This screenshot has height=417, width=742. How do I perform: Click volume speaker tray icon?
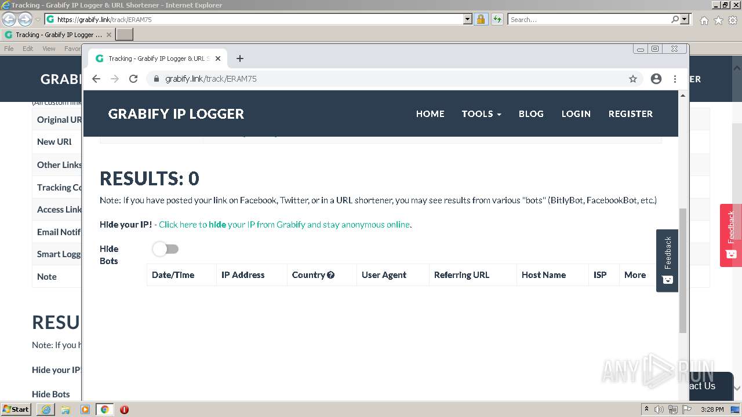click(659, 409)
